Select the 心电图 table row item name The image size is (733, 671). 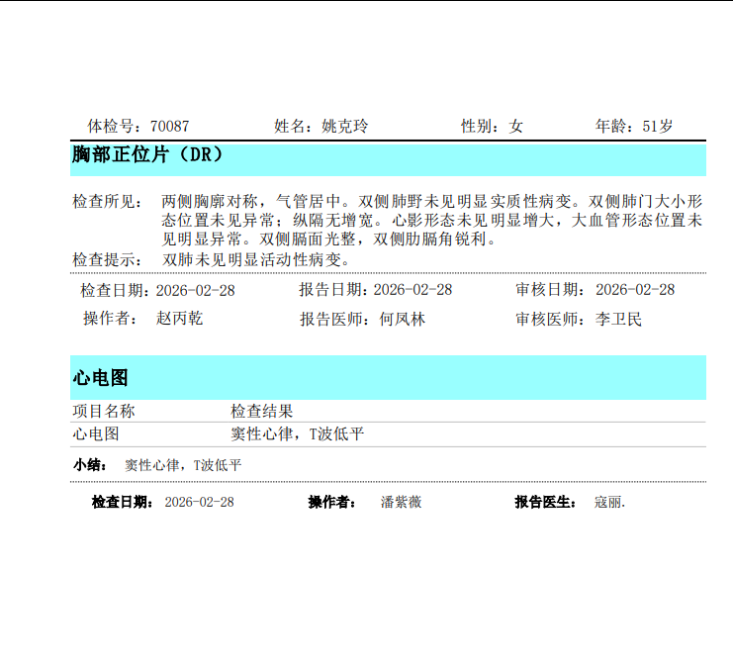tap(96, 434)
